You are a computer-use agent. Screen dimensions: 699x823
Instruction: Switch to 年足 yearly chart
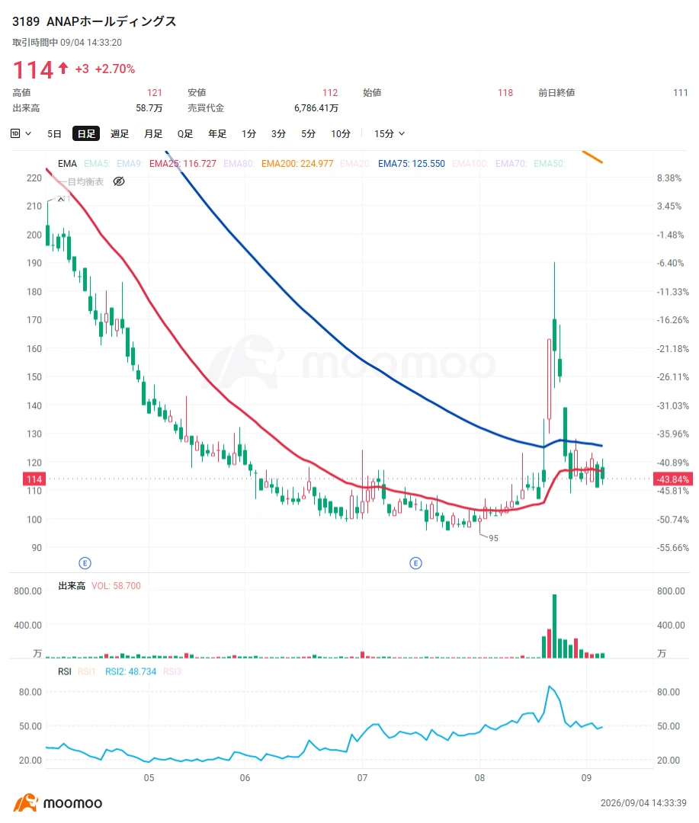217,134
